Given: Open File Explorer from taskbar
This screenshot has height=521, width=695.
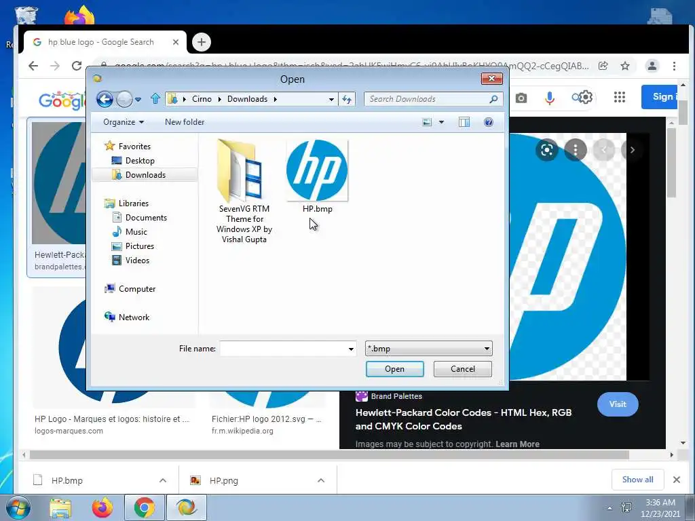Looking at the screenshot, I should (60, 507).
